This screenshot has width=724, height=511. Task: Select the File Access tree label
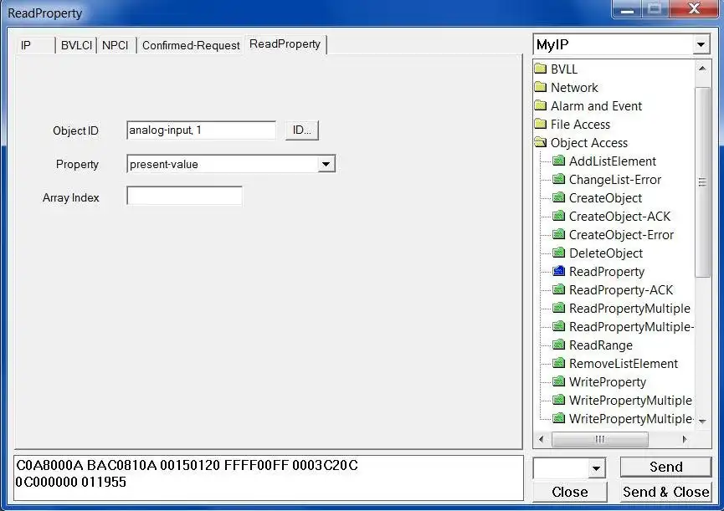tap(580, 125)
